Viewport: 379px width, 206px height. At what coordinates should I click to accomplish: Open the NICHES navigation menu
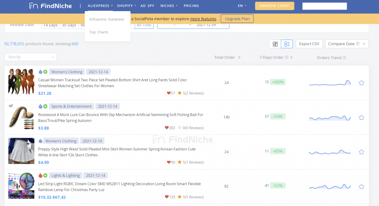[169, 6]
